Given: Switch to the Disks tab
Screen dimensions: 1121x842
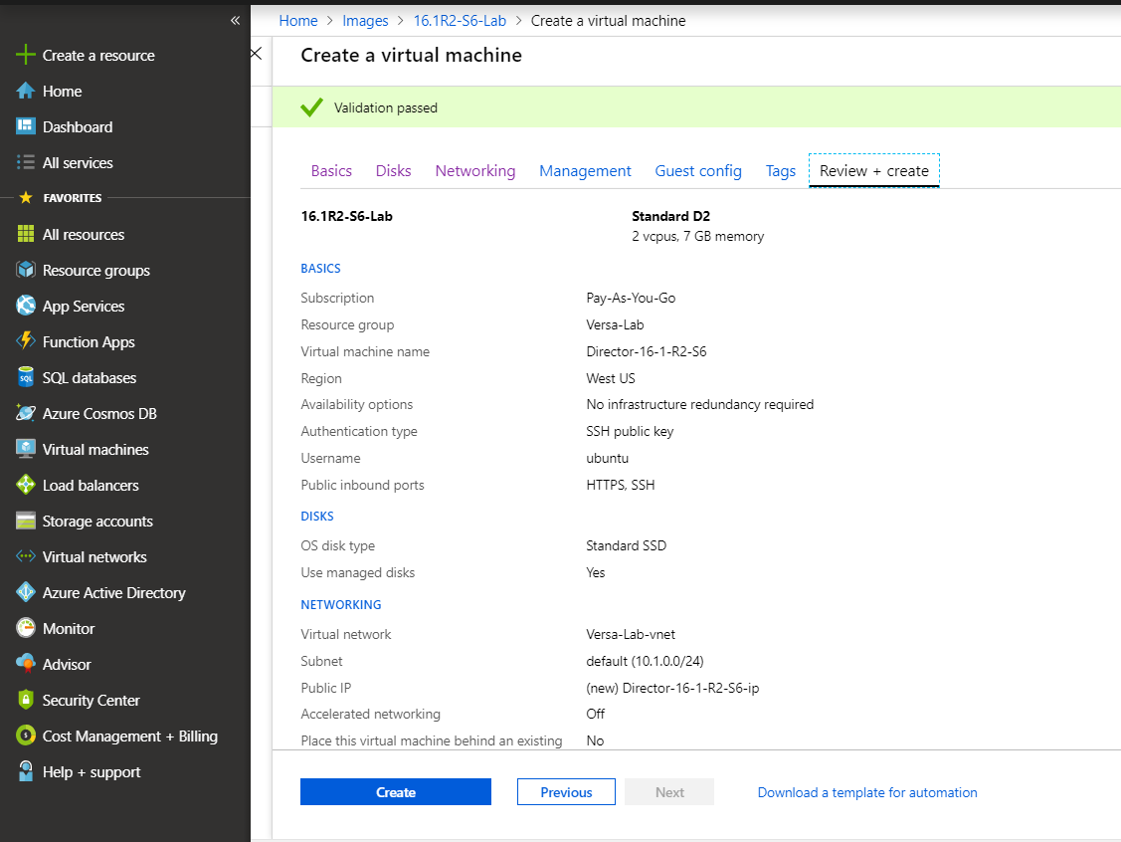Looking at the screenshot, I should point(393,171).
